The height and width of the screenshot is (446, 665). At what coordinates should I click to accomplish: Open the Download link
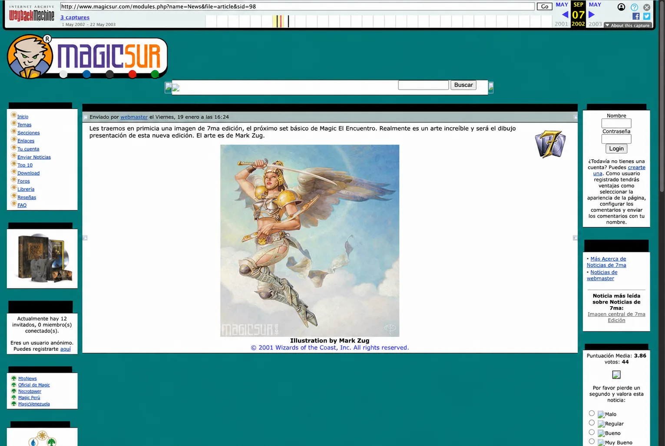pos(28,173)
